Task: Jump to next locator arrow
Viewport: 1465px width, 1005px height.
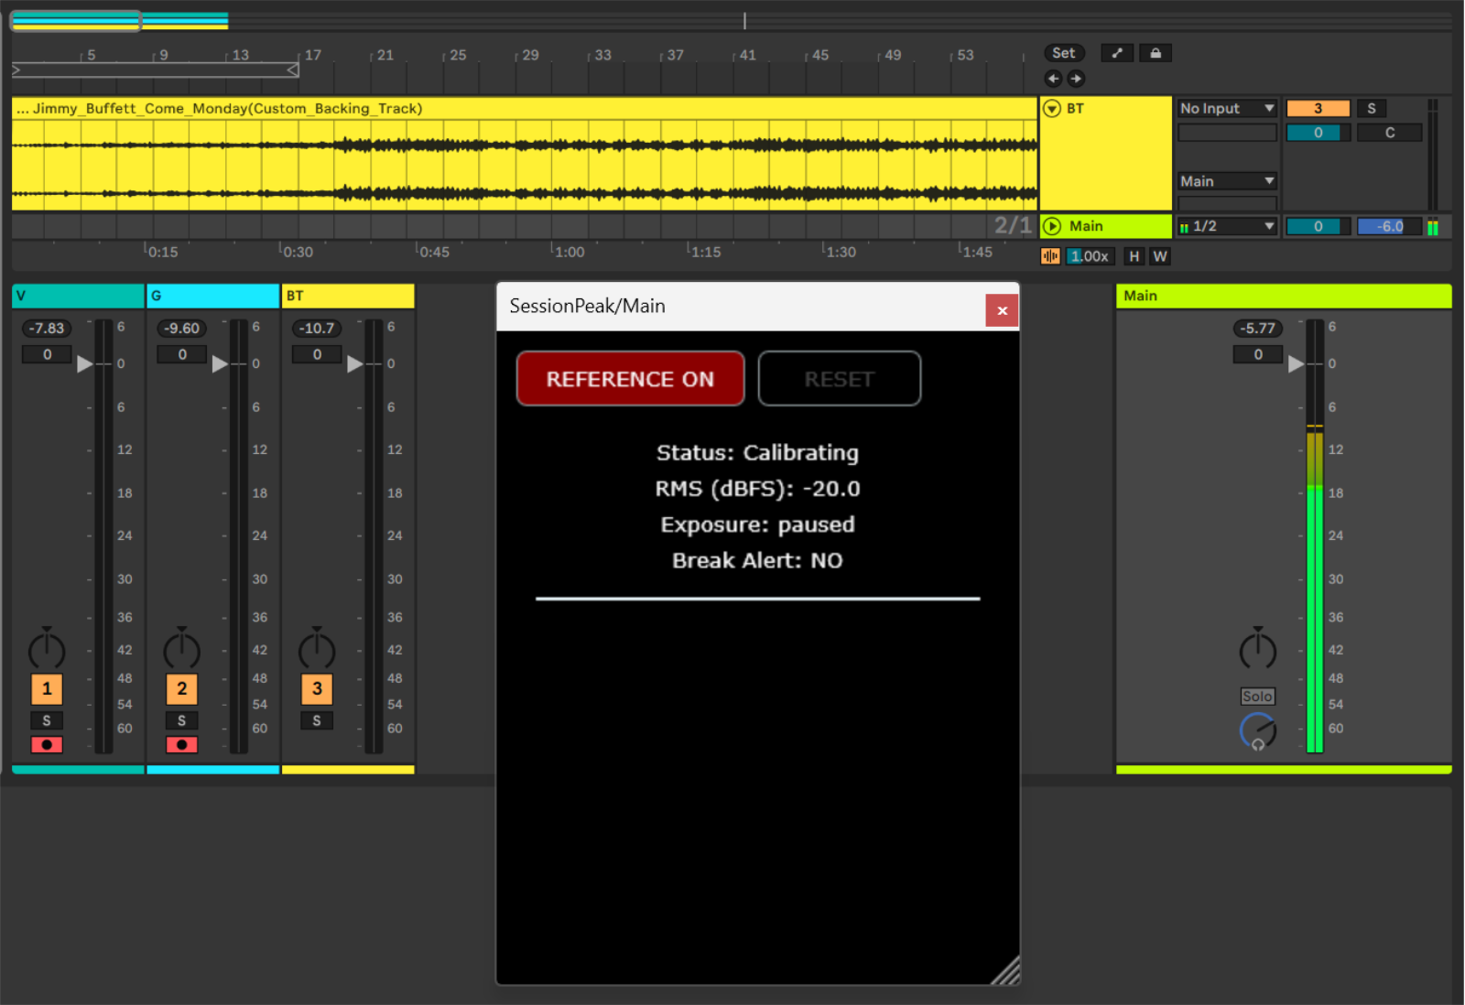Action: coord(1076,79)
